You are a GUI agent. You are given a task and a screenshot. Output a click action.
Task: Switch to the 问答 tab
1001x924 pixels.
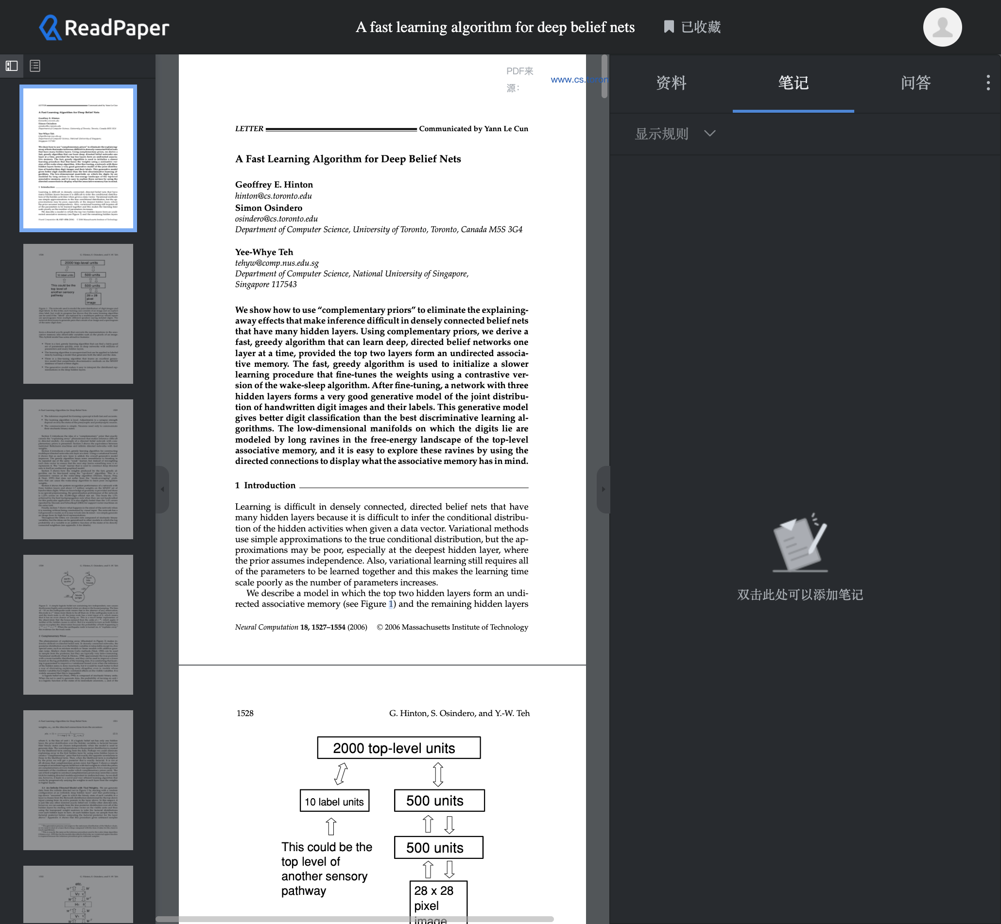(915, 83)
